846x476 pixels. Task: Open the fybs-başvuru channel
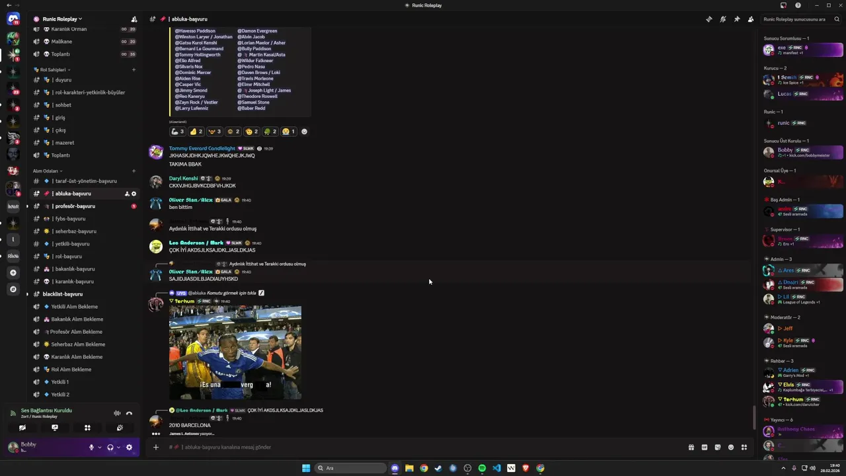[x=84, y=219]
